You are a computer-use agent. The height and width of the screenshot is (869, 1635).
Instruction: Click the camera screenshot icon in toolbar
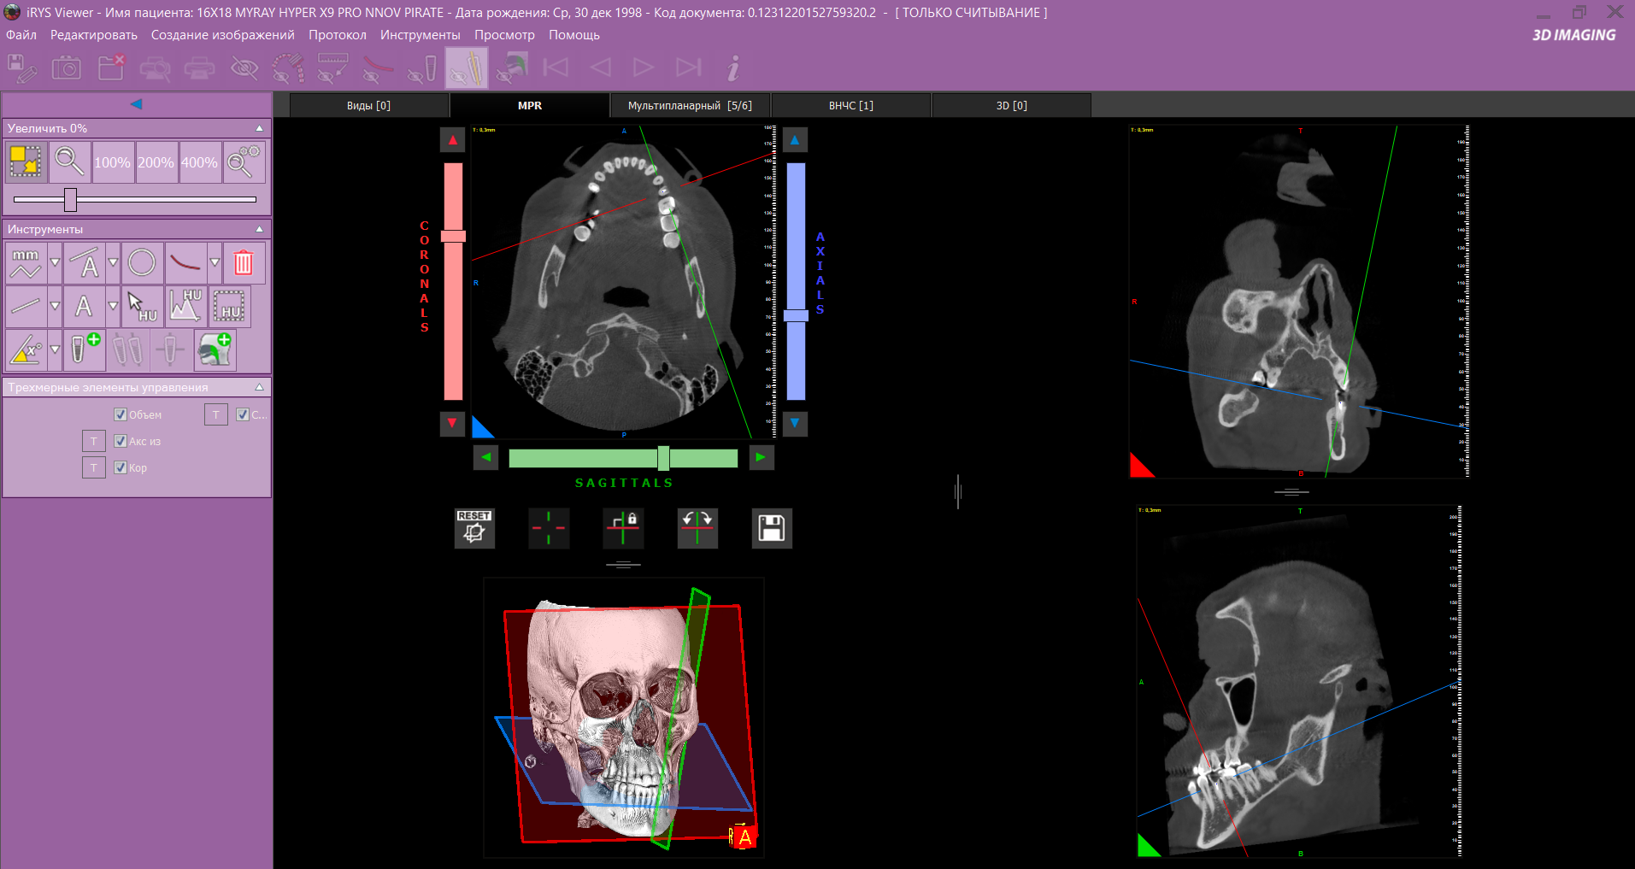coord(67,68)
